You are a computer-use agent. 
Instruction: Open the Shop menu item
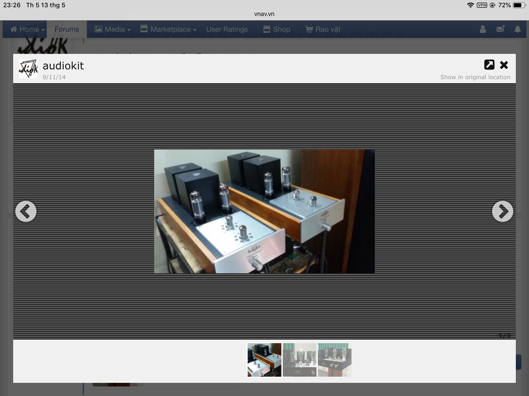click(x=277, y=29)
